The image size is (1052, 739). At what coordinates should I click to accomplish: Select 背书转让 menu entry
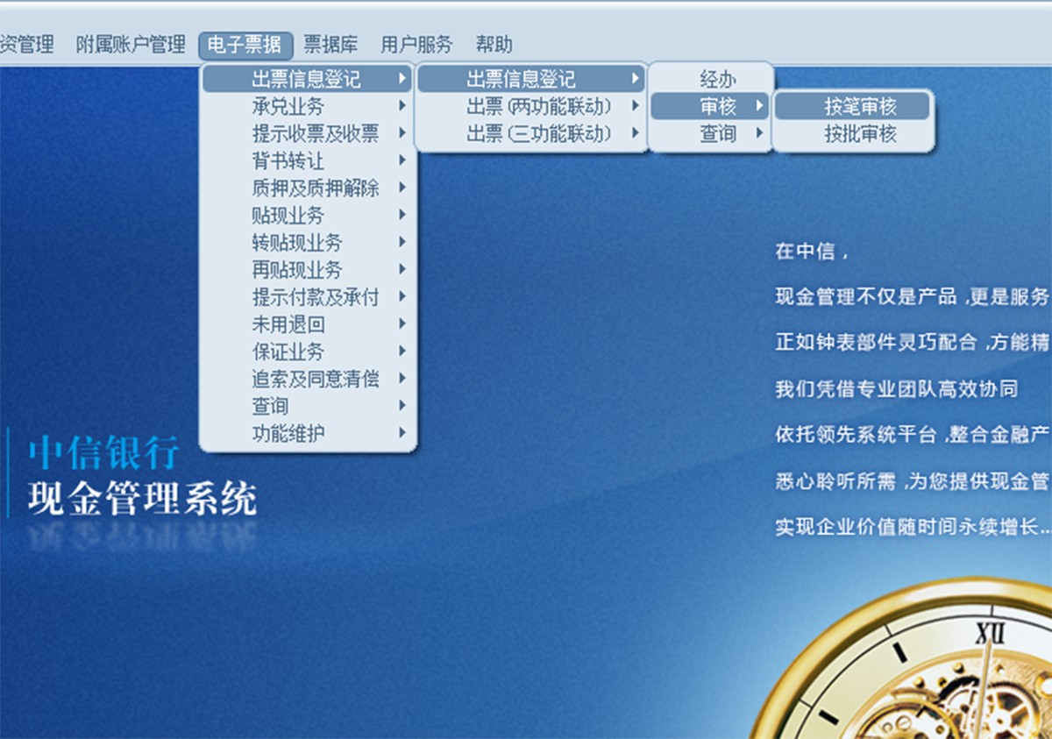tap(308, 160)
